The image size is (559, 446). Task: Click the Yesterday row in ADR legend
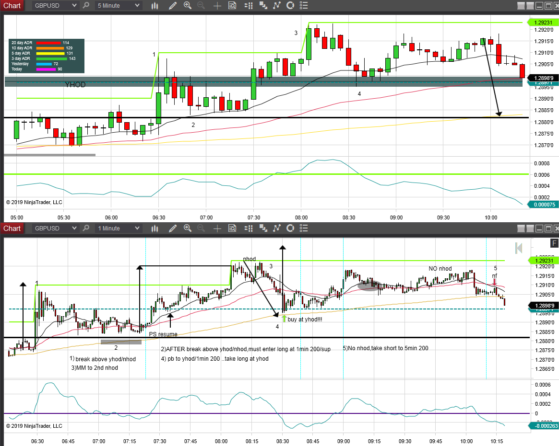35,64
